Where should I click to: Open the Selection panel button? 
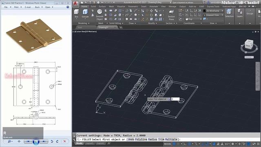coord(229,13)
